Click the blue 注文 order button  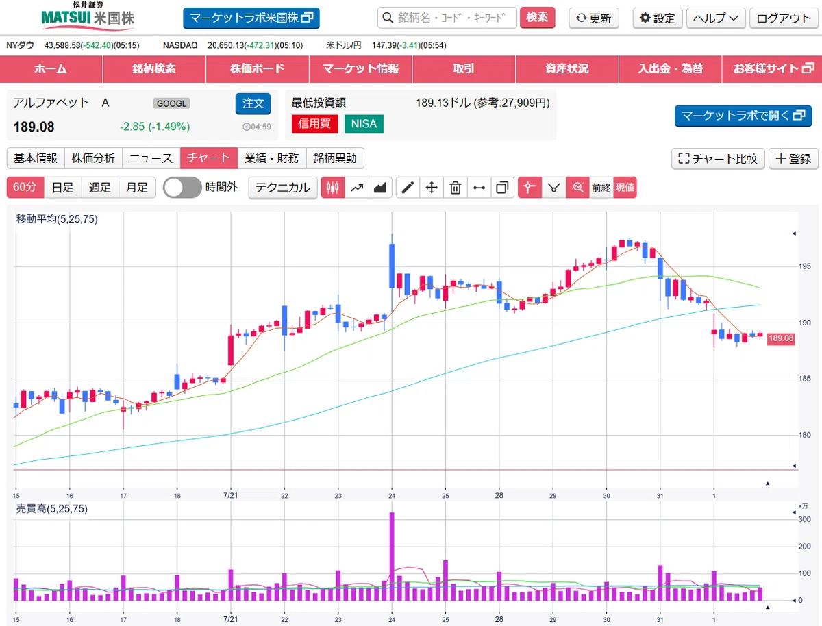(253, 103)
